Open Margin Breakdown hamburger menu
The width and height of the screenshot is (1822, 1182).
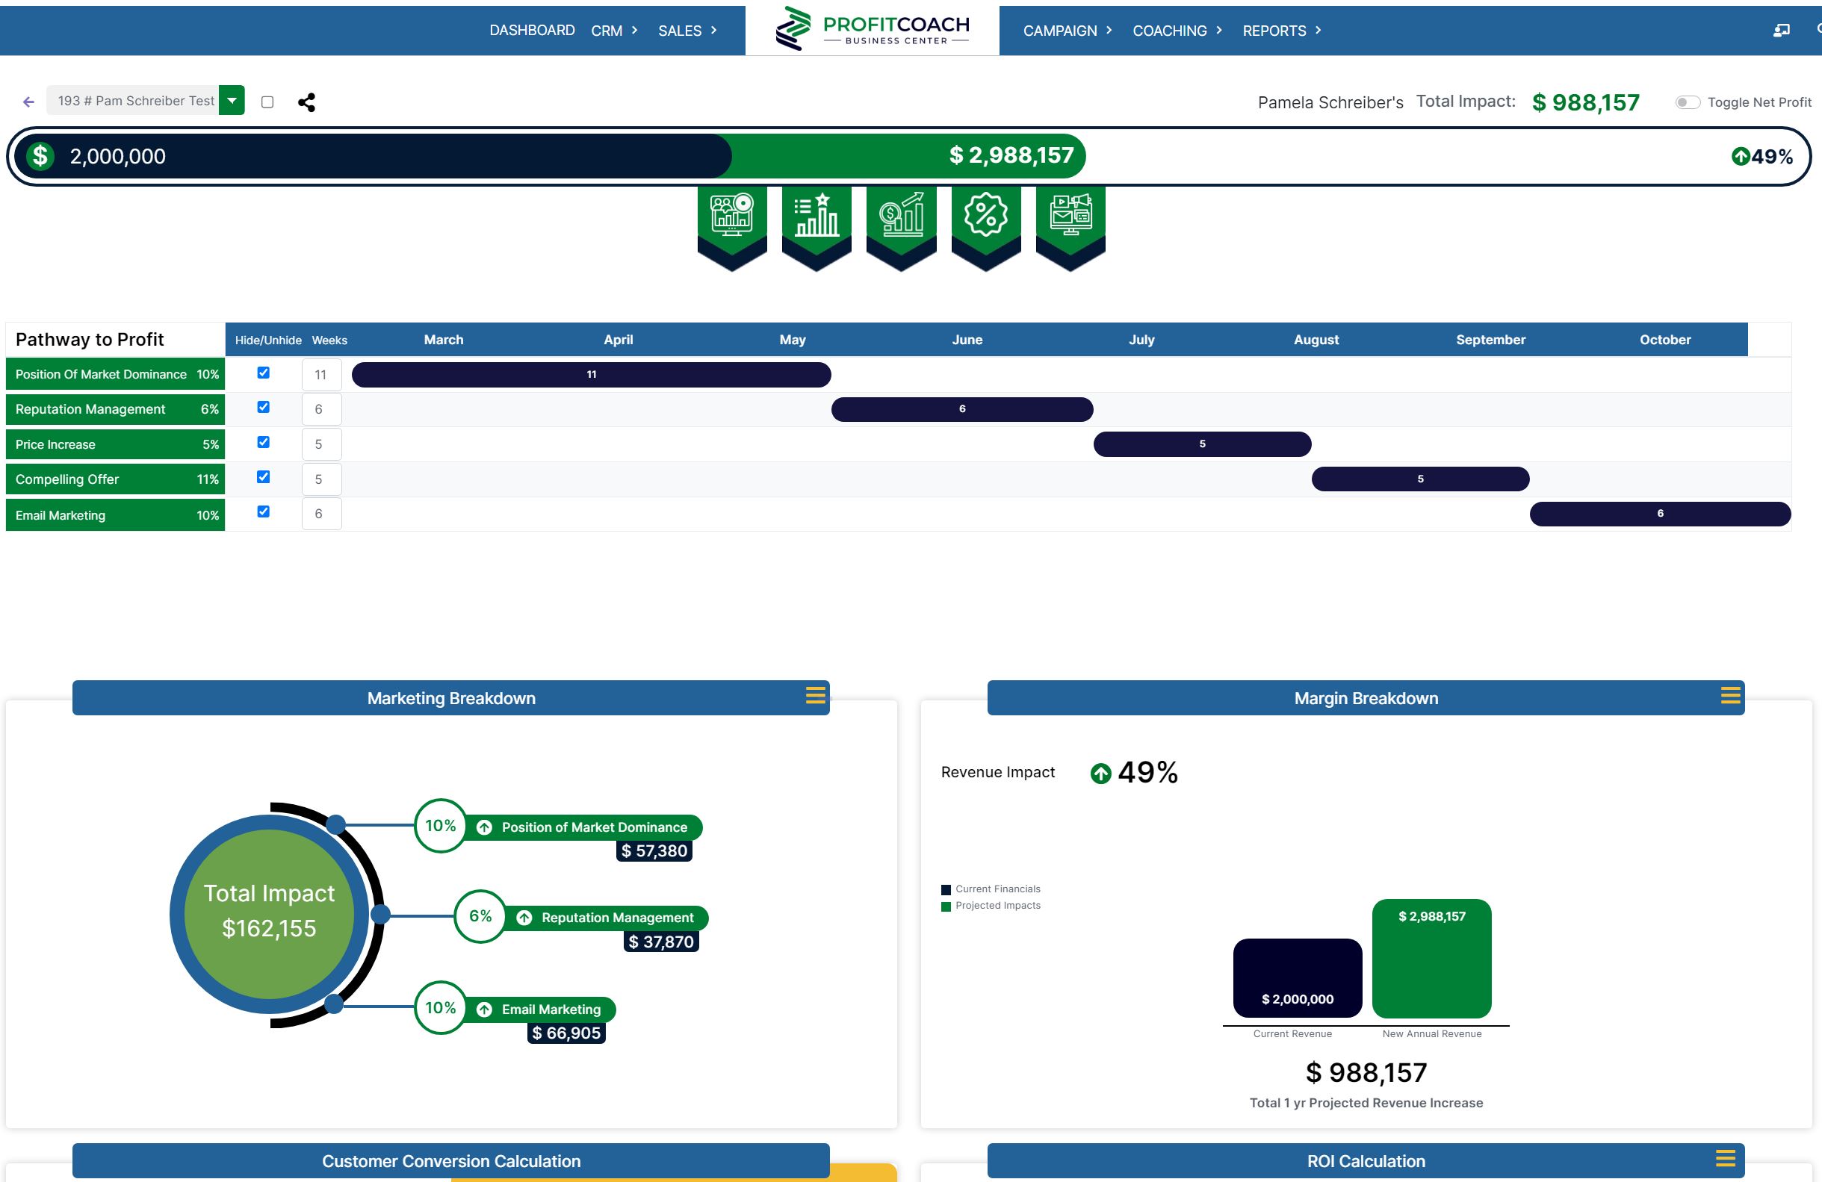(1730, 694)
